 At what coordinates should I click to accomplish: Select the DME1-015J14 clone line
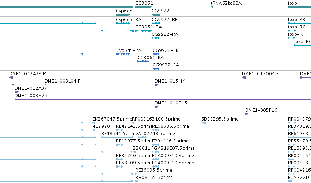pos(233,85)
